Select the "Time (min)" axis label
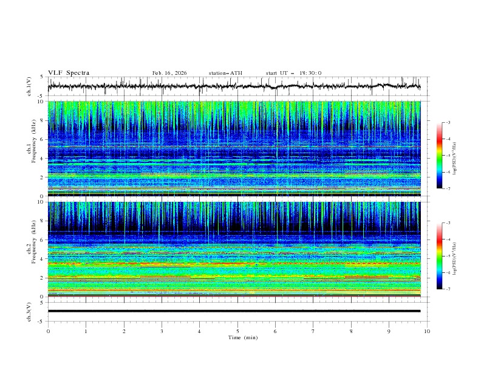 (x=243, y=337)
